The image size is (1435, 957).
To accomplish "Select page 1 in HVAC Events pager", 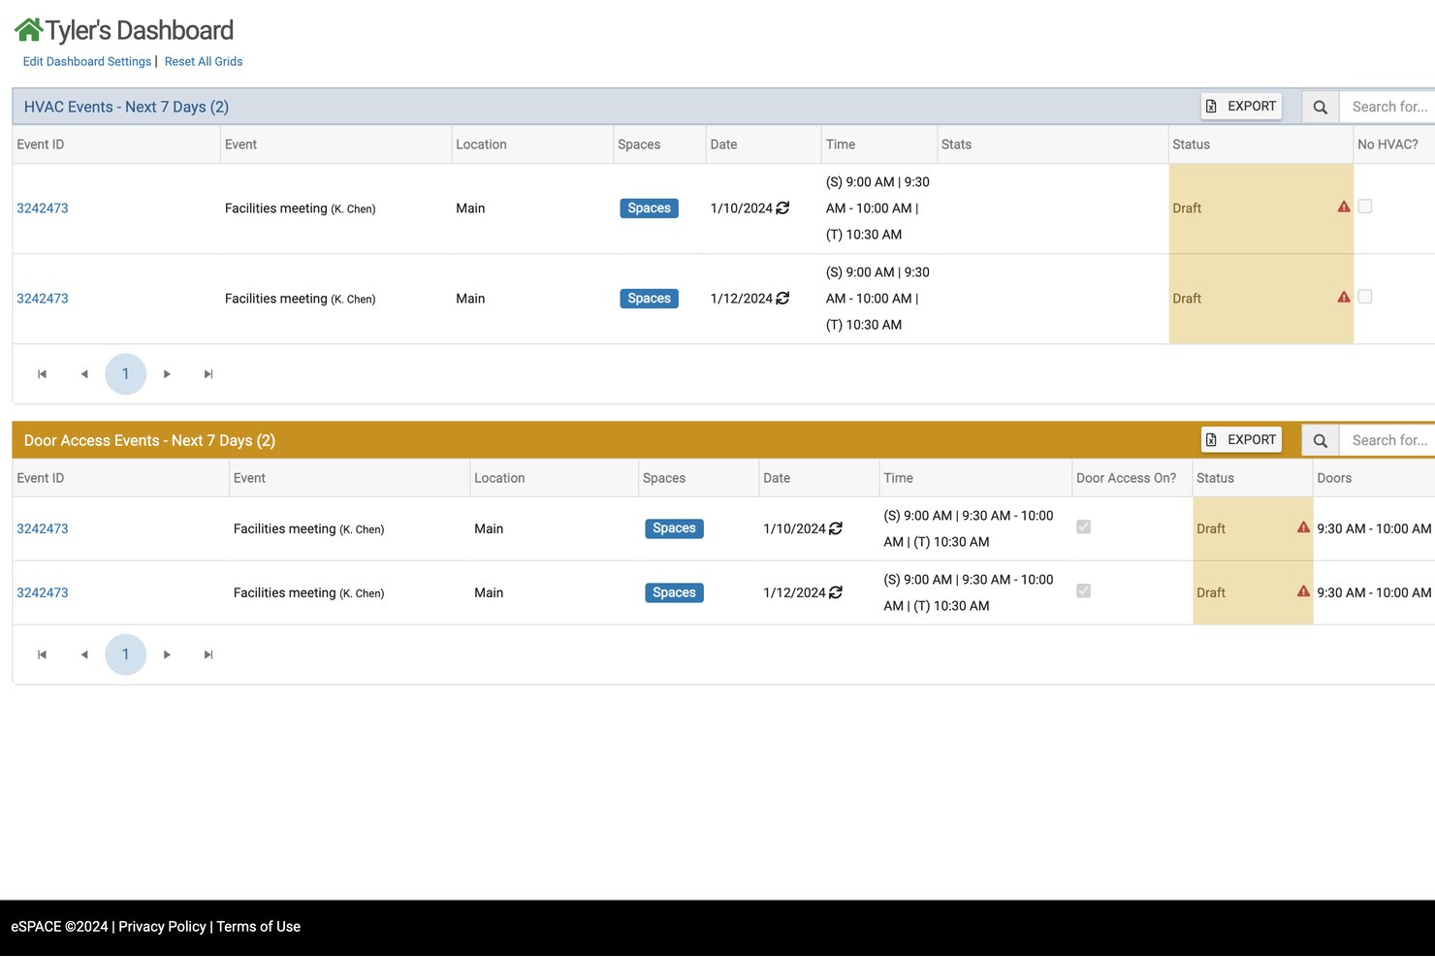I will click(125, 374).
